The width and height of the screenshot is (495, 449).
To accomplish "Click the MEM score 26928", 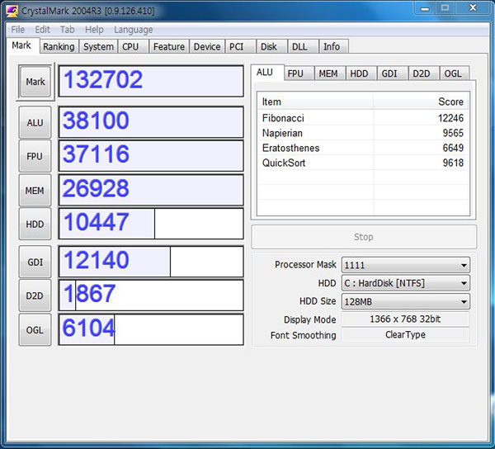I will 151,190.
